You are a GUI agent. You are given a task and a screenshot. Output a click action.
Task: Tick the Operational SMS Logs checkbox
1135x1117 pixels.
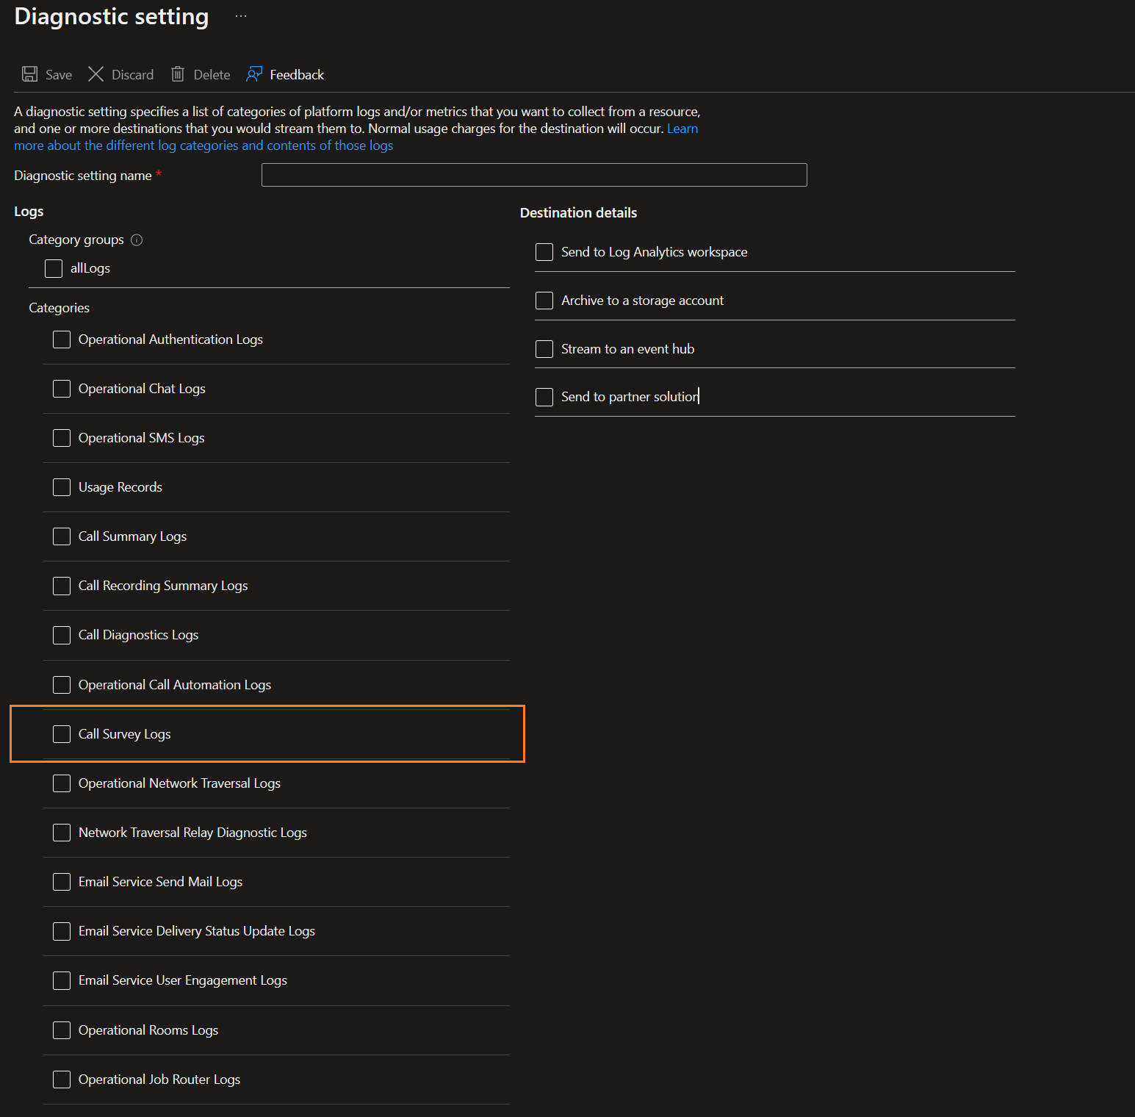click(x=62, y=438)
